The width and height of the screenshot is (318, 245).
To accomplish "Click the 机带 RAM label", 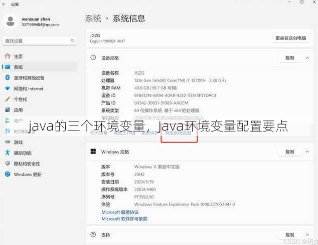I will (x=111, y=88).
